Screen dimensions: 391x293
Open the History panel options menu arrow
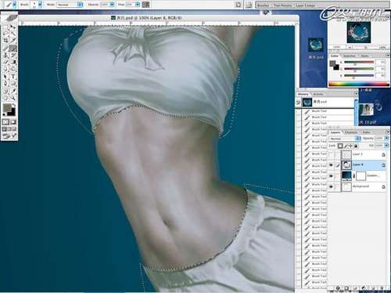pyautogui.click(x=356, y=94)
